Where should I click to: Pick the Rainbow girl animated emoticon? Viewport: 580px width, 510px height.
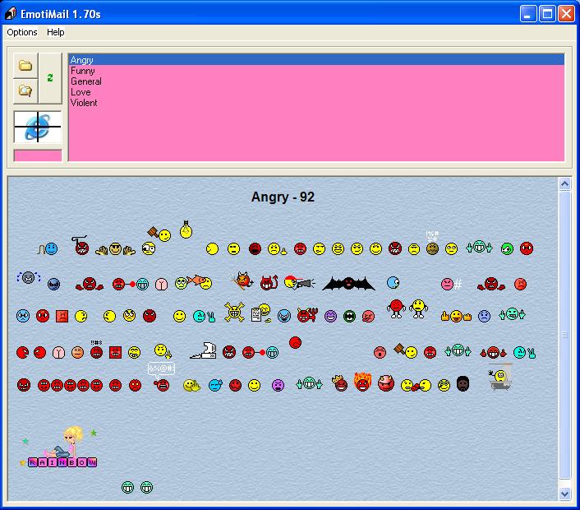59,447
